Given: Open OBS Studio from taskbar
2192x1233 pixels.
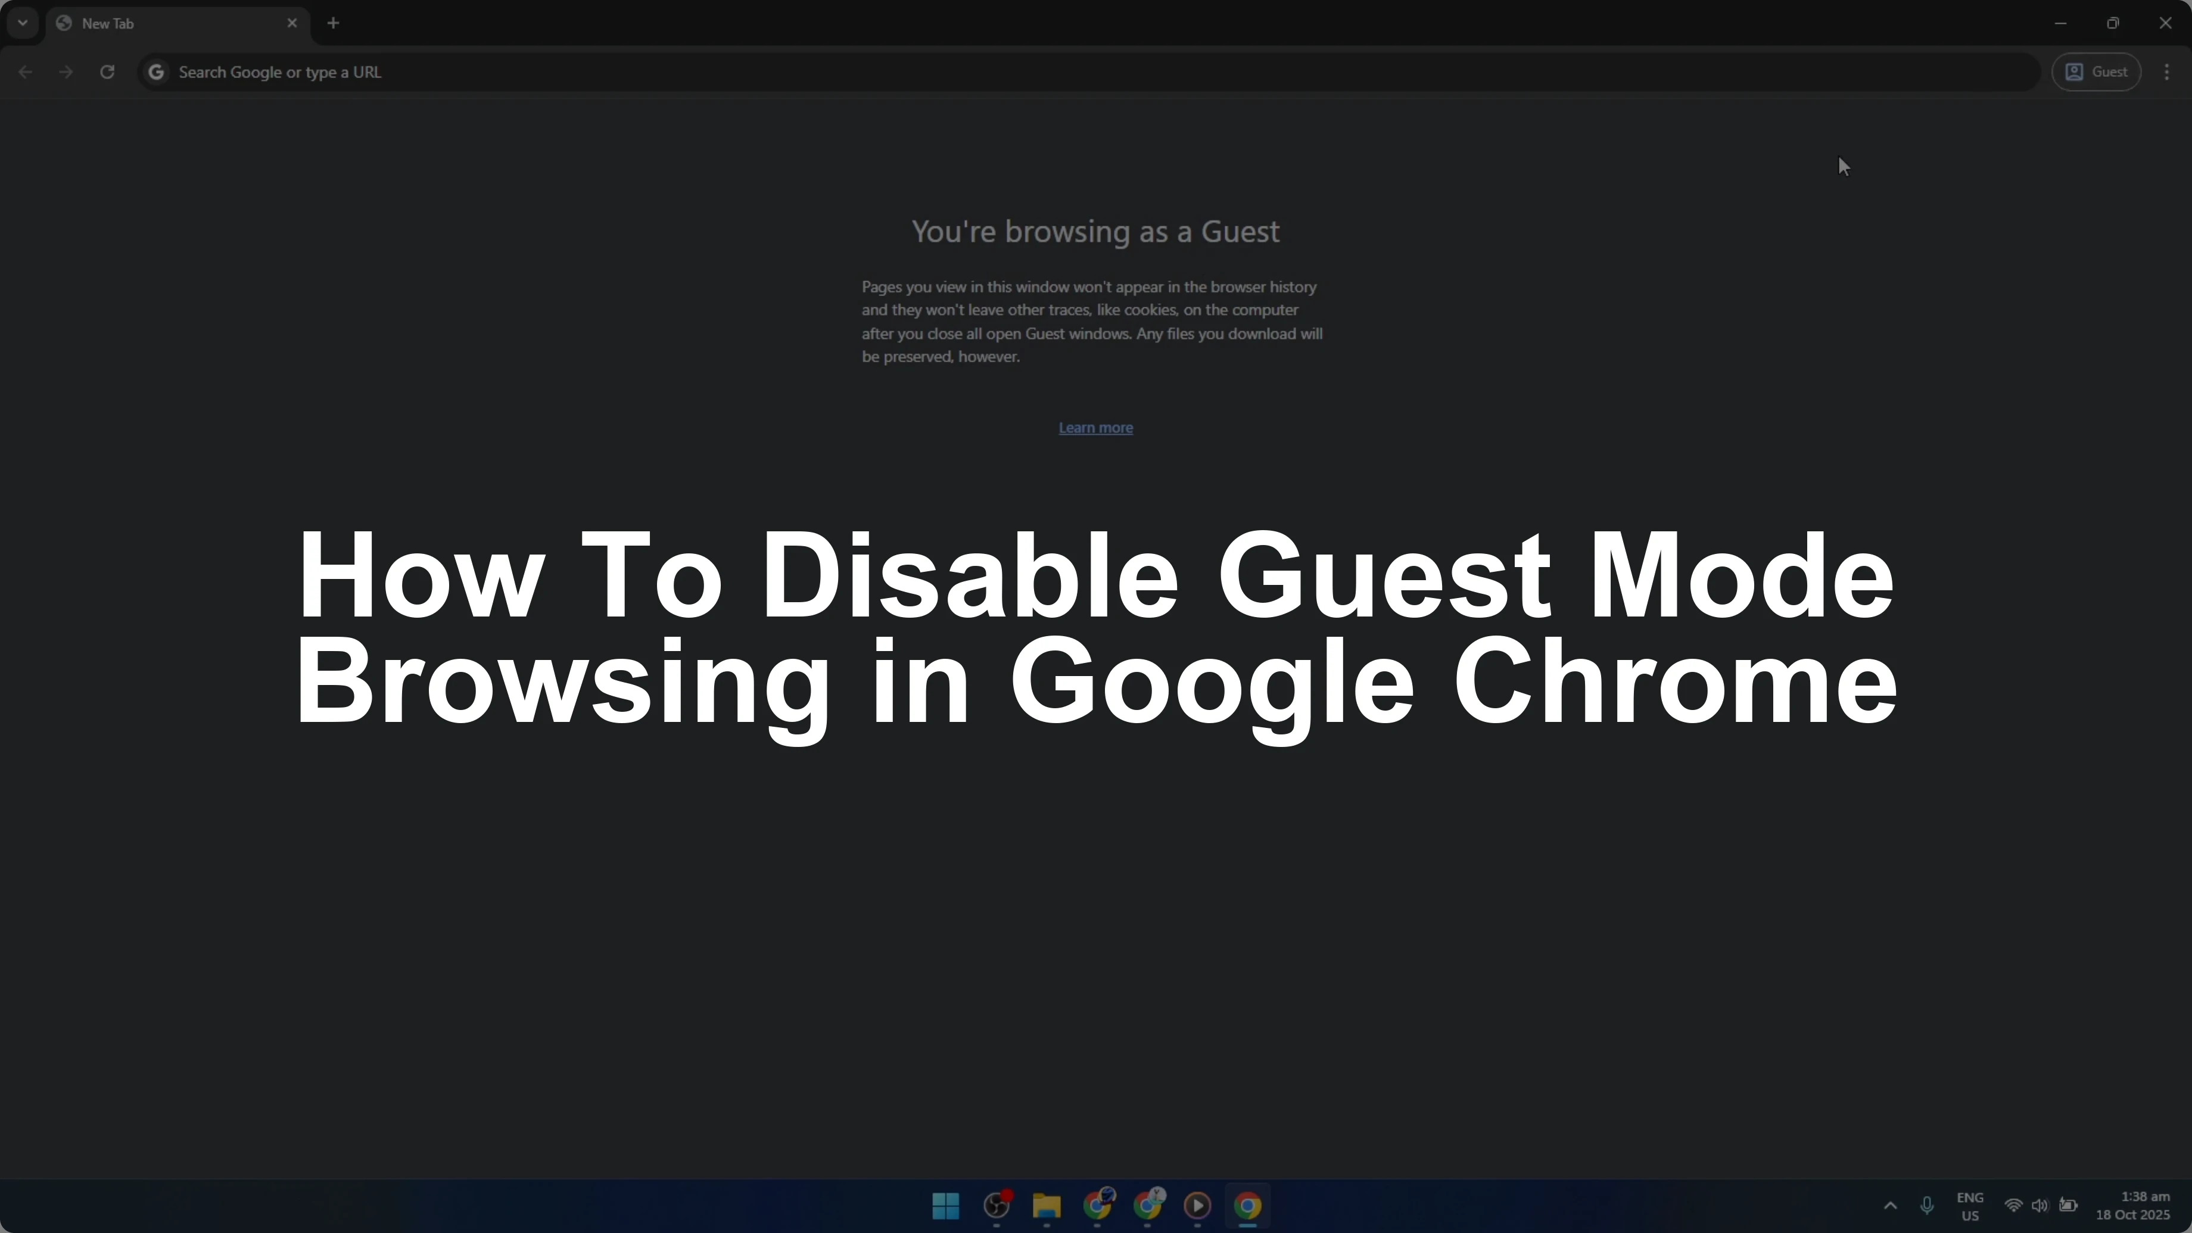Looking at the screenshot, I should tap(997, 1206).
